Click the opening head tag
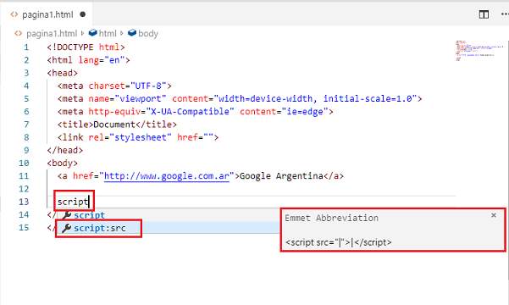This screenshot has width=509, height=305. point(63,73)
